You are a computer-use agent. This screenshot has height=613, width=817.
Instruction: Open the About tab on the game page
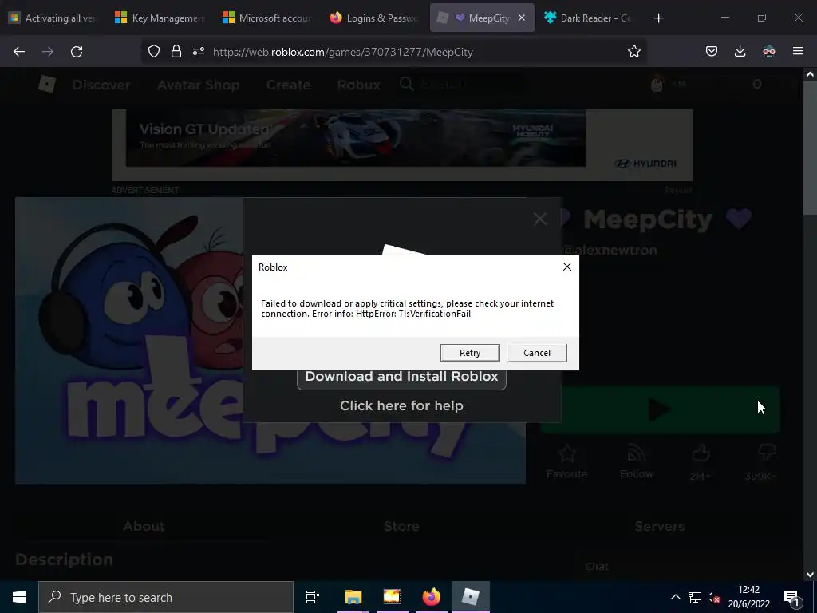[144, 526]
